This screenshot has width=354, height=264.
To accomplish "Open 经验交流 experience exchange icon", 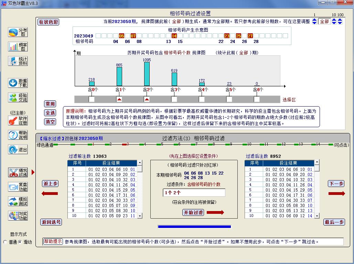I will (x=18, y=98).
